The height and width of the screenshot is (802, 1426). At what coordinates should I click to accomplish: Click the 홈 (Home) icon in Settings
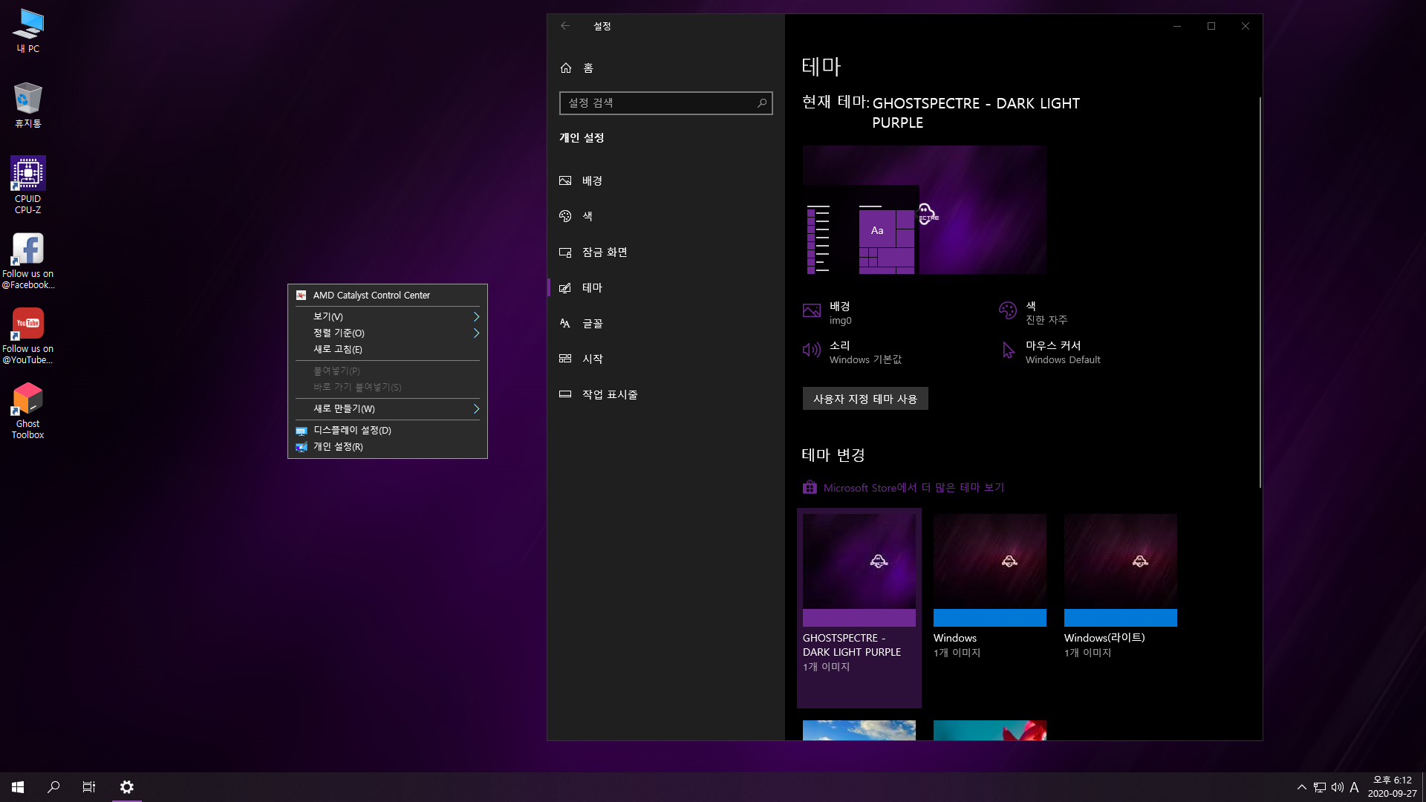[566, 68]
